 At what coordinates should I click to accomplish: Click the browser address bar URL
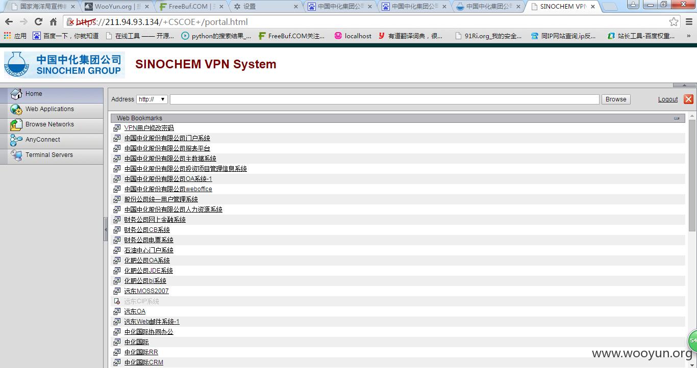pos(162,22)
